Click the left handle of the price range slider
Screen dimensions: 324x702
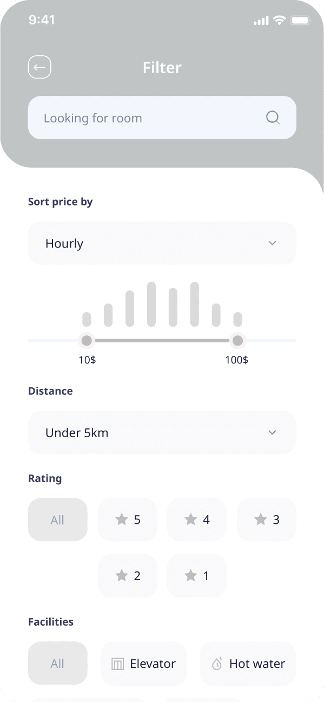pyautogui.click(x=87, y=340)
